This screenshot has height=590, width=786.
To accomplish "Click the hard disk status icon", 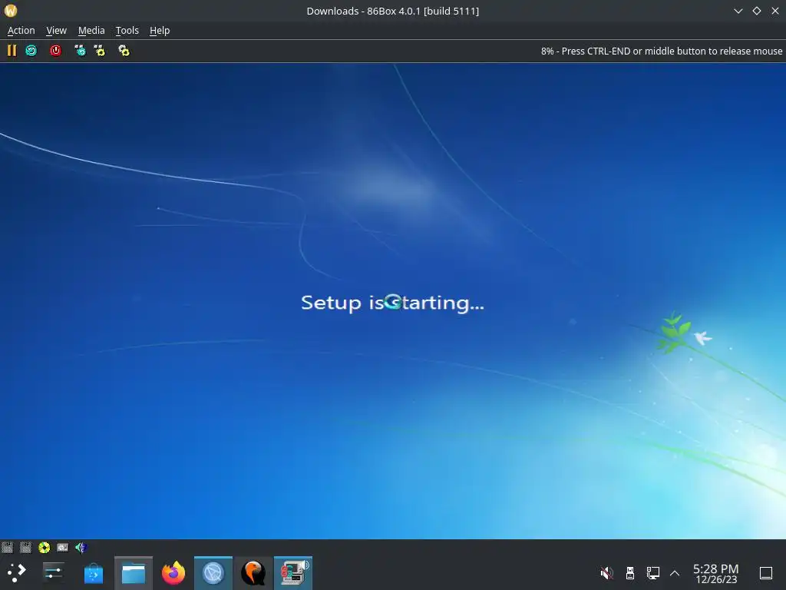I will 63,547.
